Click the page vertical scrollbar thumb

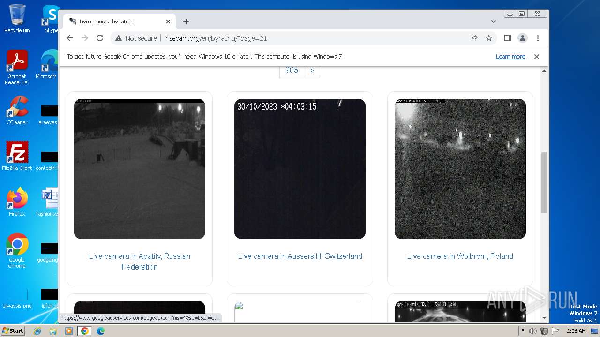(544, 183)
